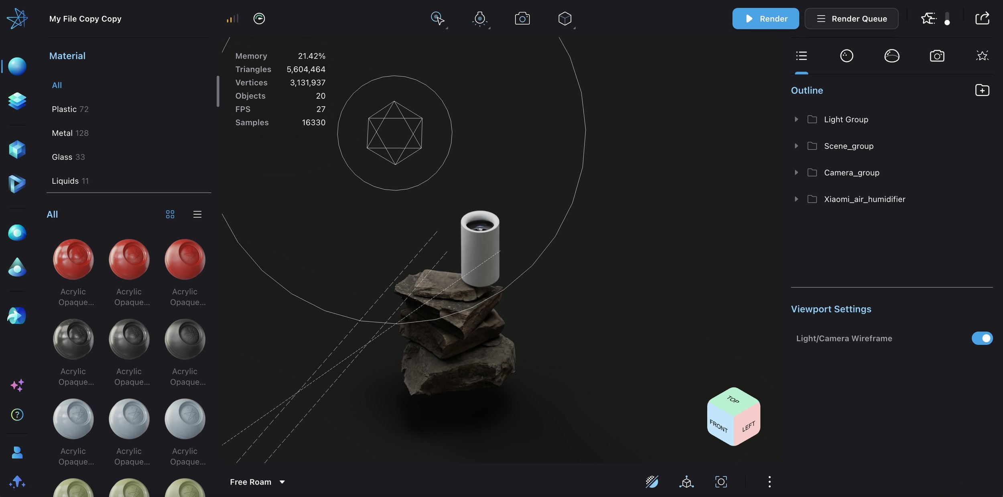Open the three-dot menu near the viewport bottom

(x=770, y=482)
